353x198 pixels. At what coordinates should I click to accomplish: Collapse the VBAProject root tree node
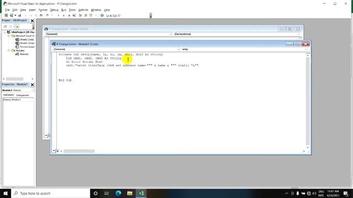tap(4, 32)
